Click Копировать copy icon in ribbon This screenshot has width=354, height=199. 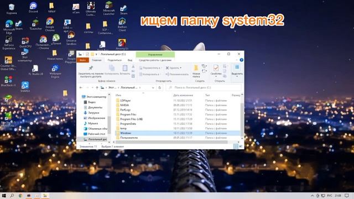(x=112, y=70)
